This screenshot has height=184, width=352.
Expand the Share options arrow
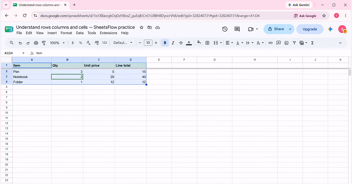coord(290,29)
